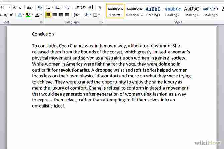Click the Increase Indent icon
The image size is (224, 149).
83,7
